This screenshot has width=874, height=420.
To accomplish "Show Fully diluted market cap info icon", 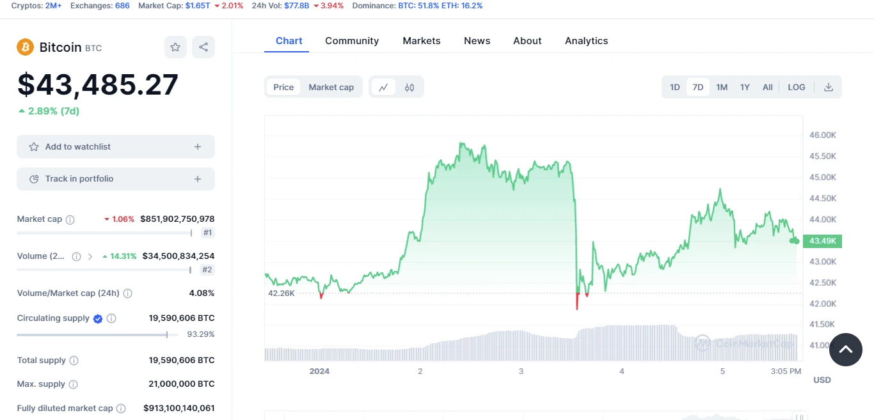I will pyautogui.click(x=121, y=408).
